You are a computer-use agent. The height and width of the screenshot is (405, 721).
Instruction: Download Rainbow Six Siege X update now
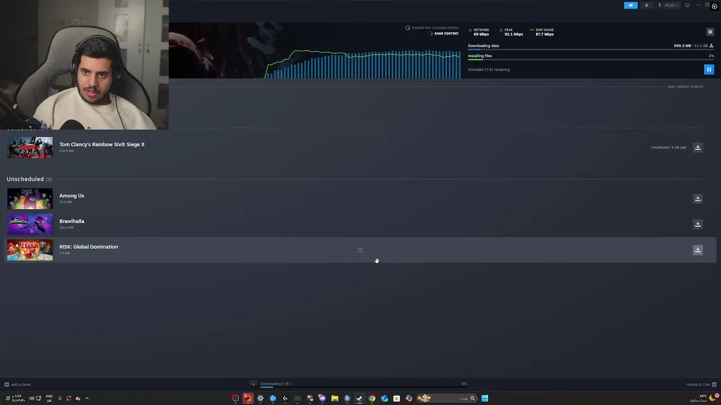(697, 147)
